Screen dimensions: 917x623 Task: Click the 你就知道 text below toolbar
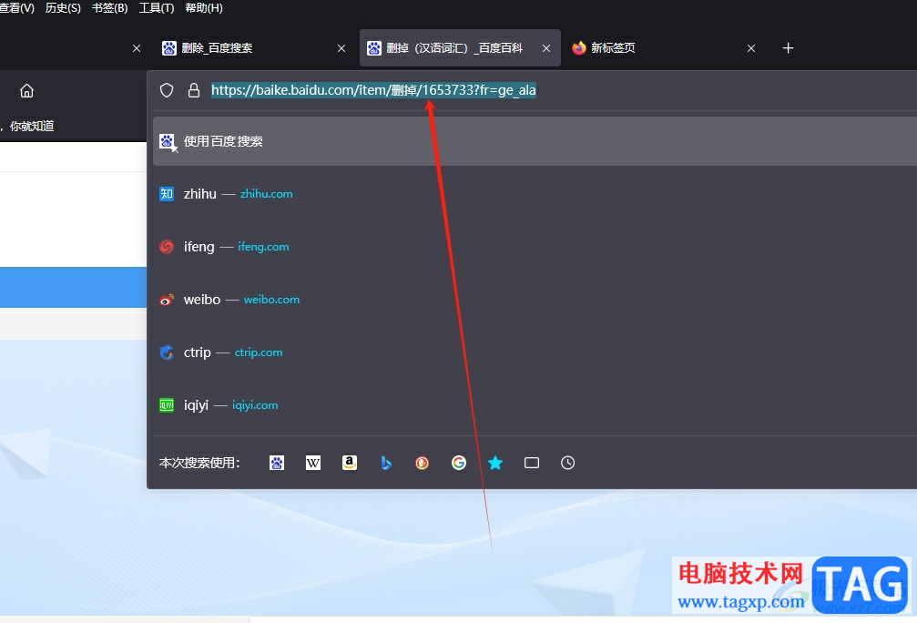coord(32,126)
